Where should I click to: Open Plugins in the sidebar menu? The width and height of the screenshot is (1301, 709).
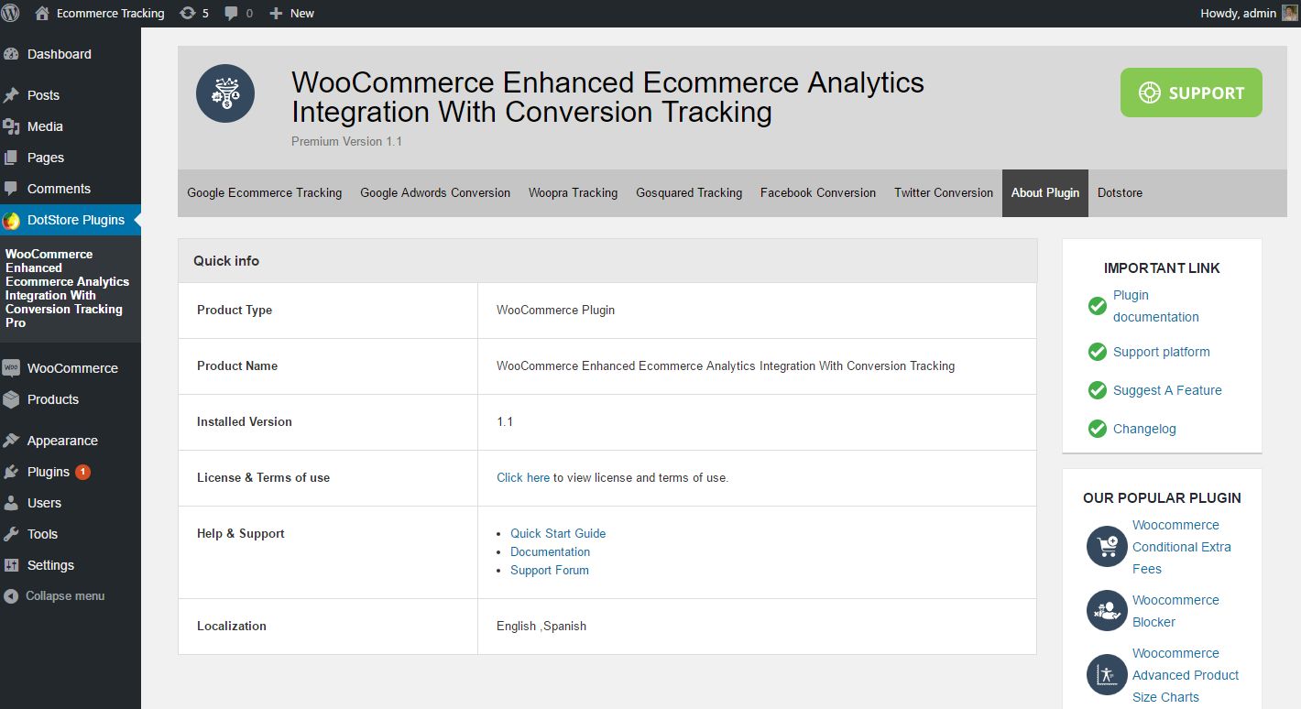(x=49, y=472)
